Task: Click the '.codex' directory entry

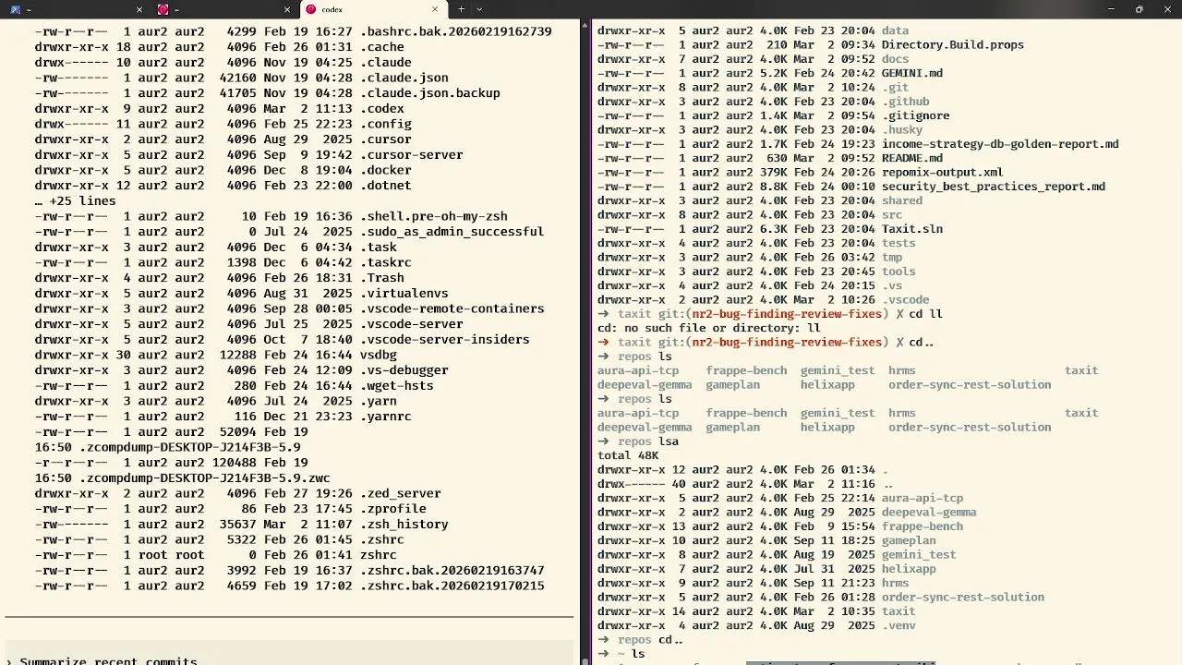Action: (x=382, y=108)
